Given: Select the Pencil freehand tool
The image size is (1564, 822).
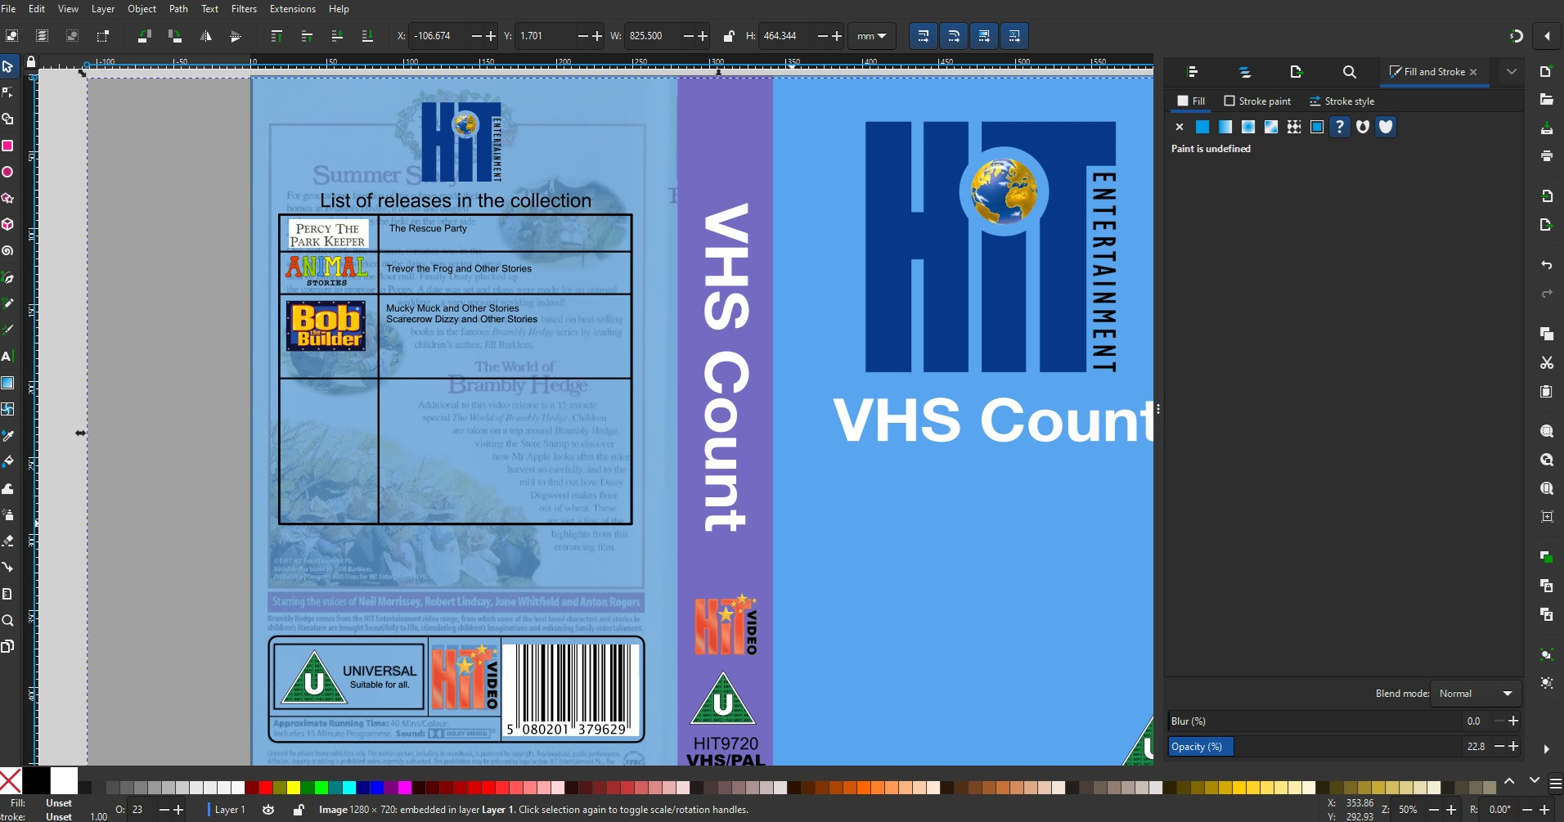Looking at the screenshot, I should 7,303.
